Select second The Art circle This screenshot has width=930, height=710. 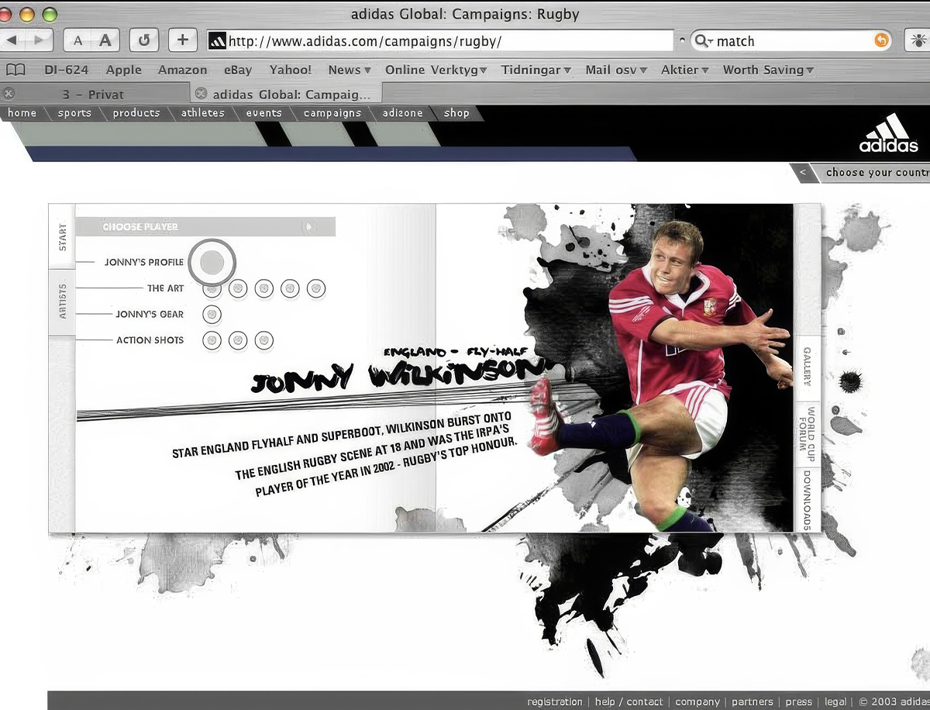(238, 288)
